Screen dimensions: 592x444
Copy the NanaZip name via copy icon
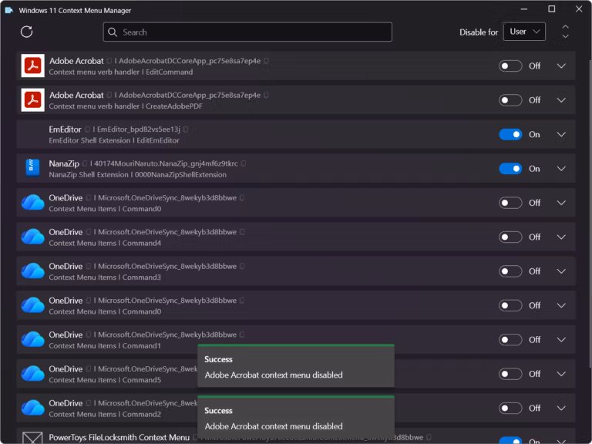pos(85,163)
